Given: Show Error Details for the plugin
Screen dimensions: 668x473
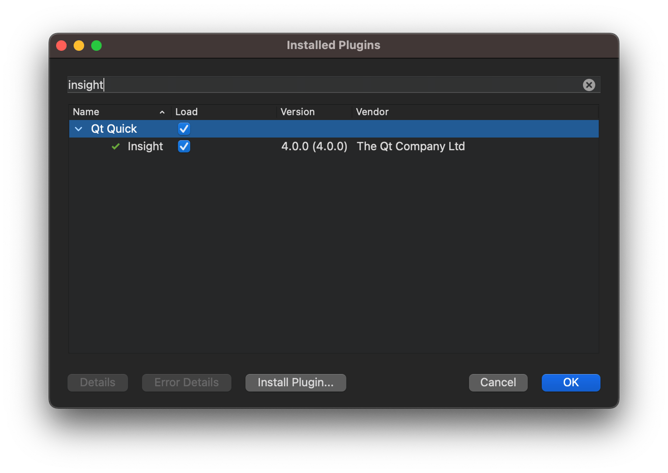Looking at the screenshot, I should click(x=186, y=383).
